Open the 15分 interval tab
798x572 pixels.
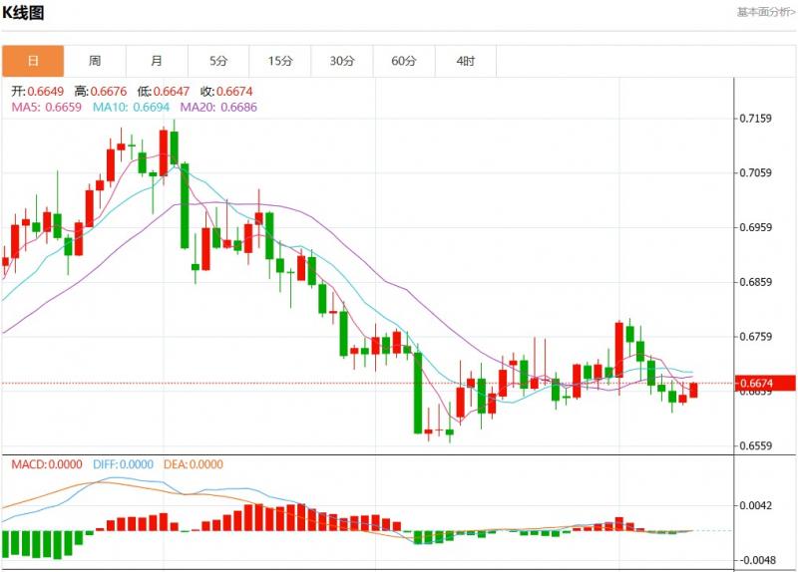(280, 61)
